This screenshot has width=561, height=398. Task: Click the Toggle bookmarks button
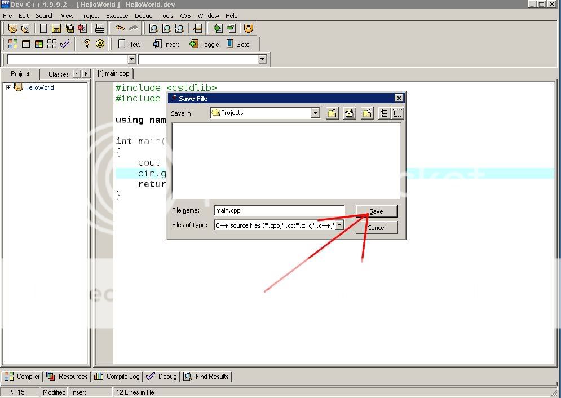point(204,45)
